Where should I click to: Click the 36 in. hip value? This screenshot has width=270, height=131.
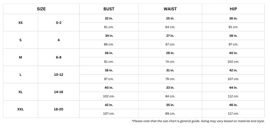[x=233, y=18]
